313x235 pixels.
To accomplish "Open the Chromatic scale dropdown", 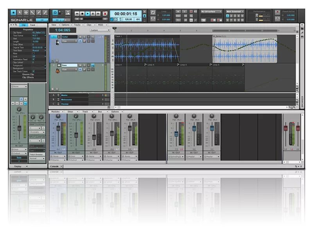I will 37,132.
